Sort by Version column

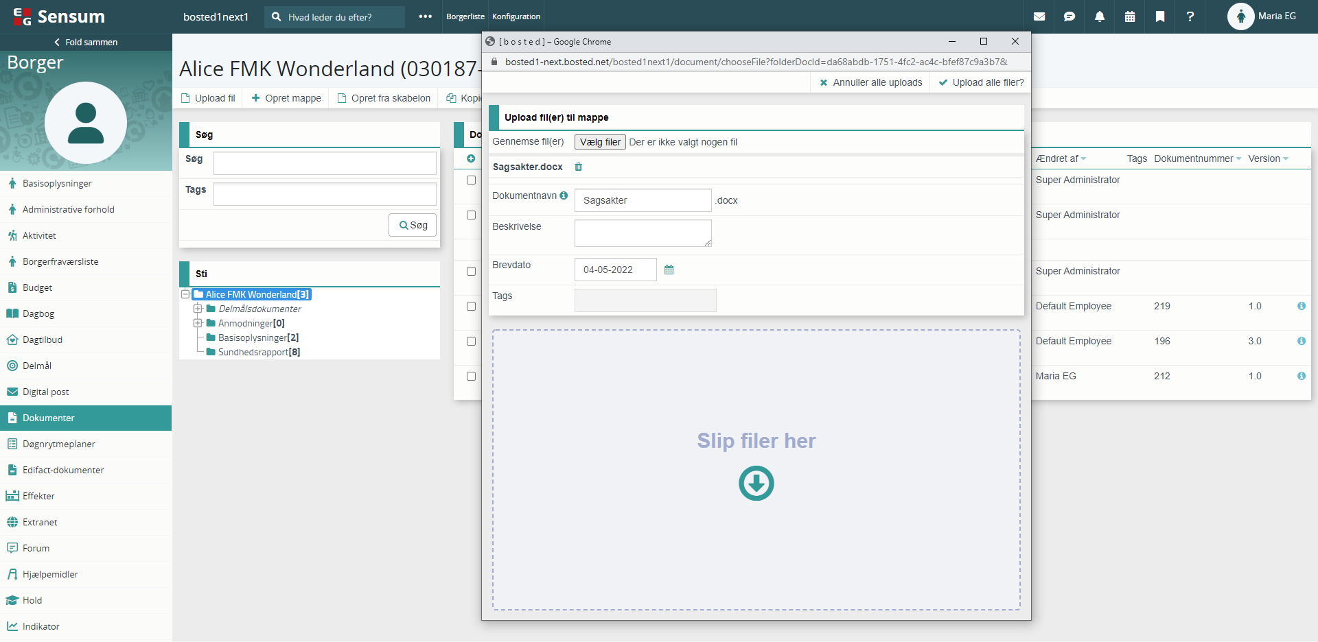point(1269,158)
